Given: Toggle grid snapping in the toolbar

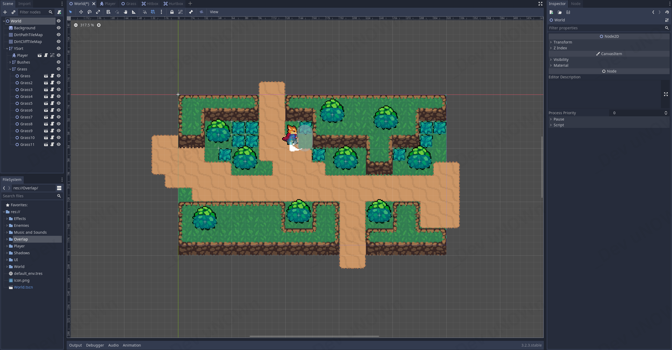Looking at the screenshot, I should 153,12.
